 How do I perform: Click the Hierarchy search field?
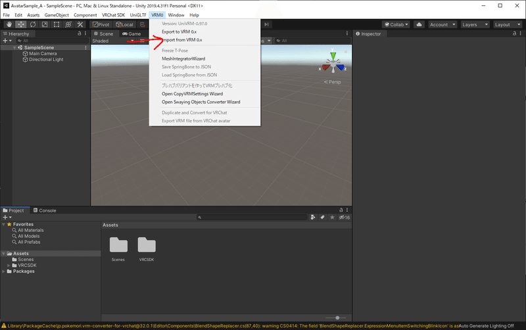(x=52, y=41)
